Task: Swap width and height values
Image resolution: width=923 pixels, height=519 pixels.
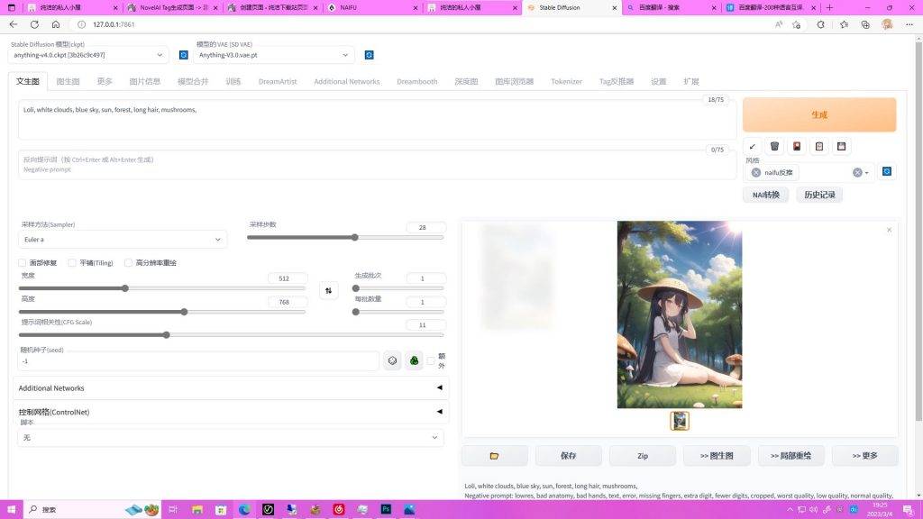Action: (x=328, y=291)
